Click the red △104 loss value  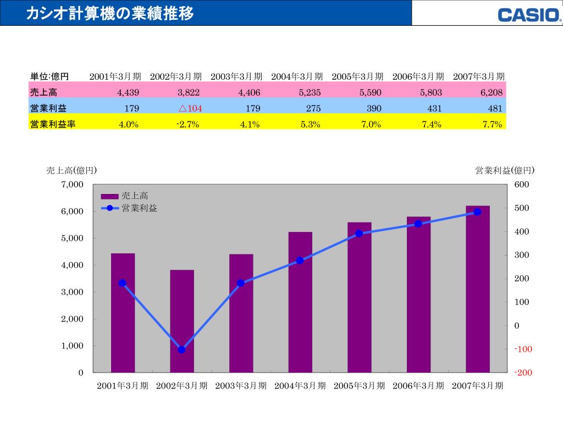point(190,108)
